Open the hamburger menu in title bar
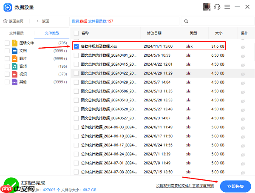 [228, 7]
